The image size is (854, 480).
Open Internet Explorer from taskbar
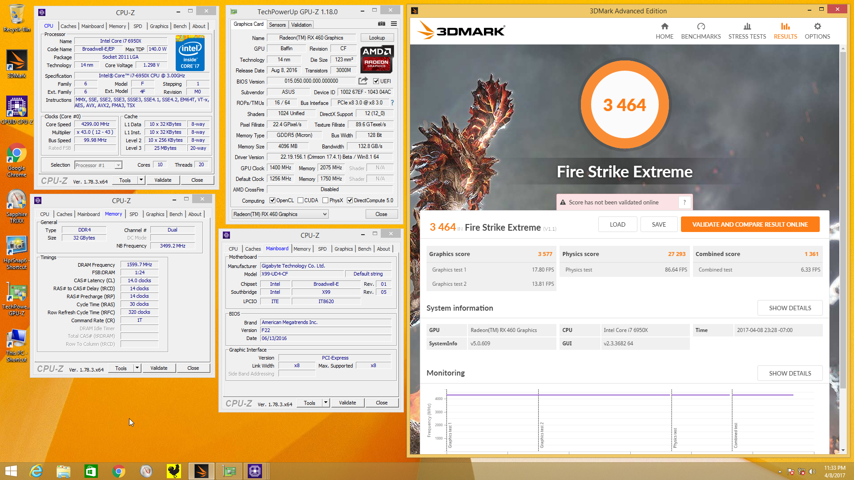36,471
